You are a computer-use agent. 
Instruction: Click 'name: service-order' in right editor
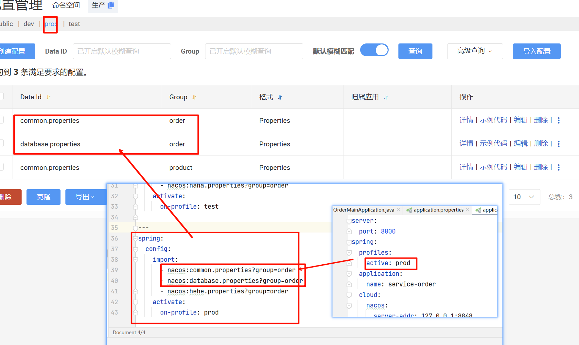click(401, 284)
